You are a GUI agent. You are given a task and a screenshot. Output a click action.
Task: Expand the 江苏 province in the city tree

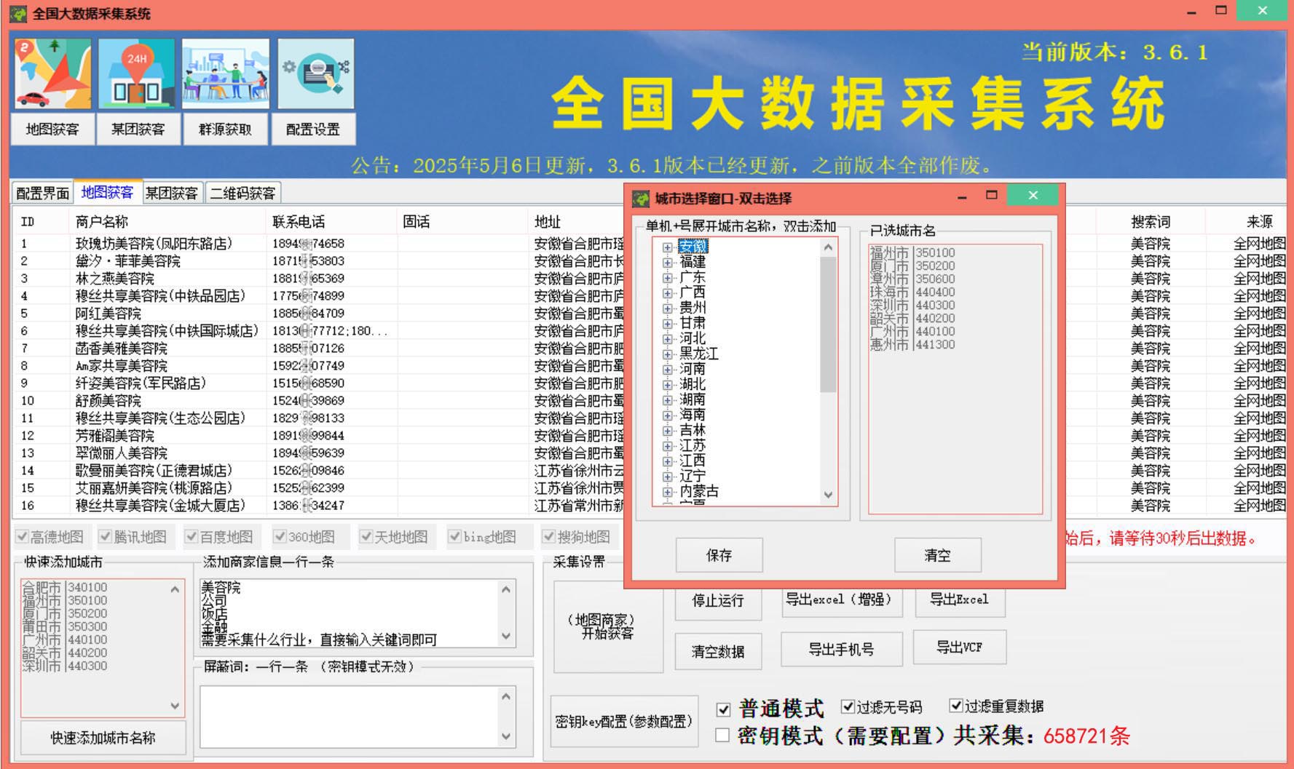667,446
